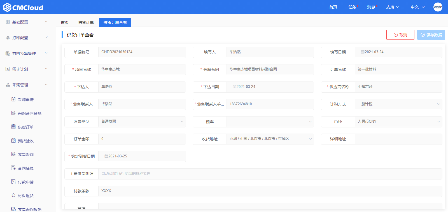Viewport: 448px width, 212px height.
Task: Click the 采购管理 sidebar icon
Action: tap(8, 85)
